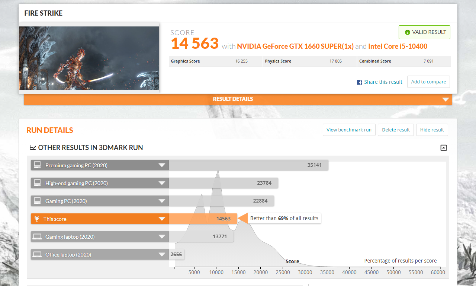476x286 pixels.
Task: Click the Gaming laptop (2020) laptop icon
Action: (x=37, y=236)
